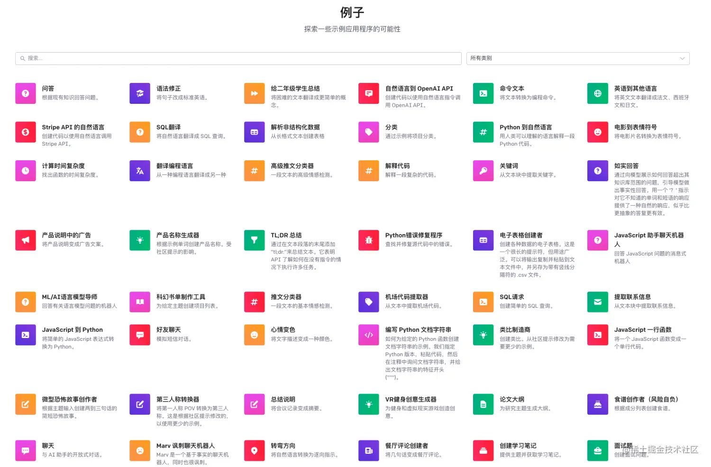Select the 给二年级学生总结 fast-forward icon
Viewport: 711px width, 467px height.
255,93
